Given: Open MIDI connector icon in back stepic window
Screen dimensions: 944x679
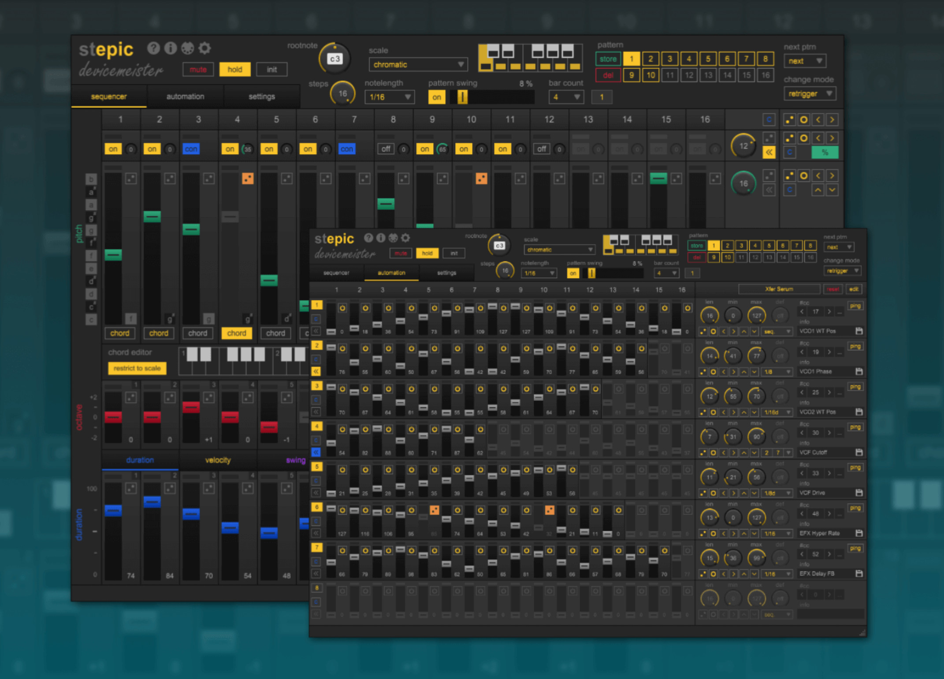Looking at the screenshot, I should [188, 48].
